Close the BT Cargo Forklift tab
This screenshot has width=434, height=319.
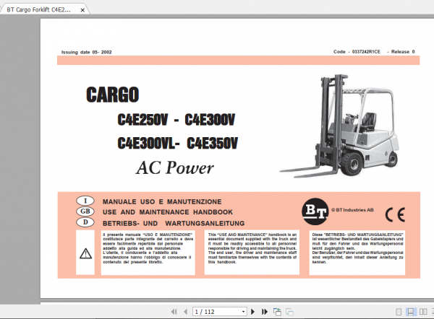82,10
